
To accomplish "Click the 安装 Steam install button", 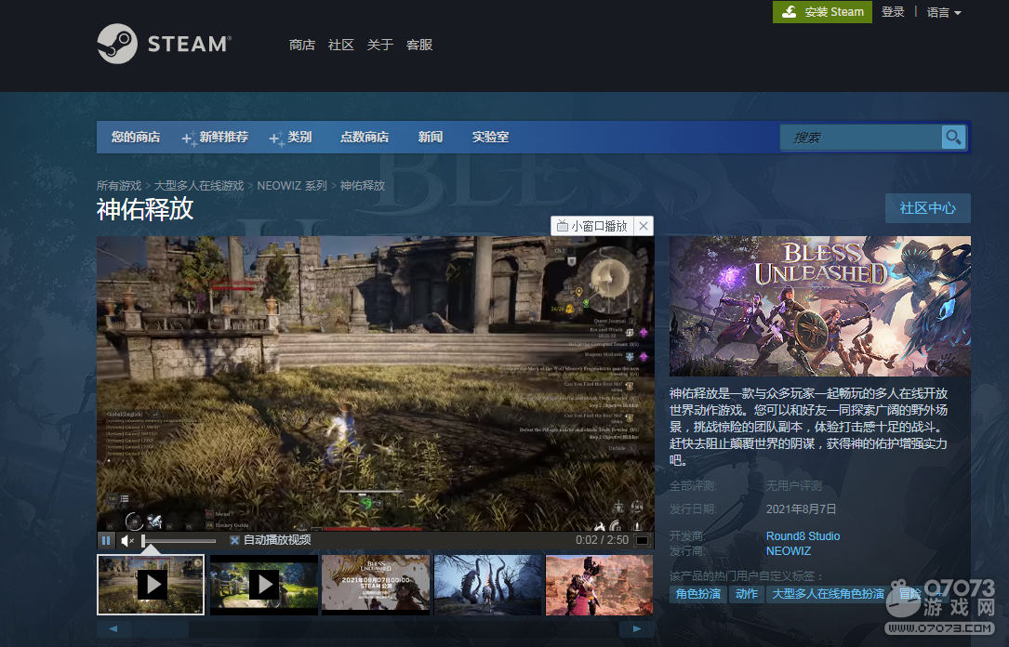I will (822, 11).
